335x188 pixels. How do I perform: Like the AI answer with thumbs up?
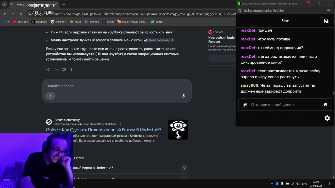[56, 69]
